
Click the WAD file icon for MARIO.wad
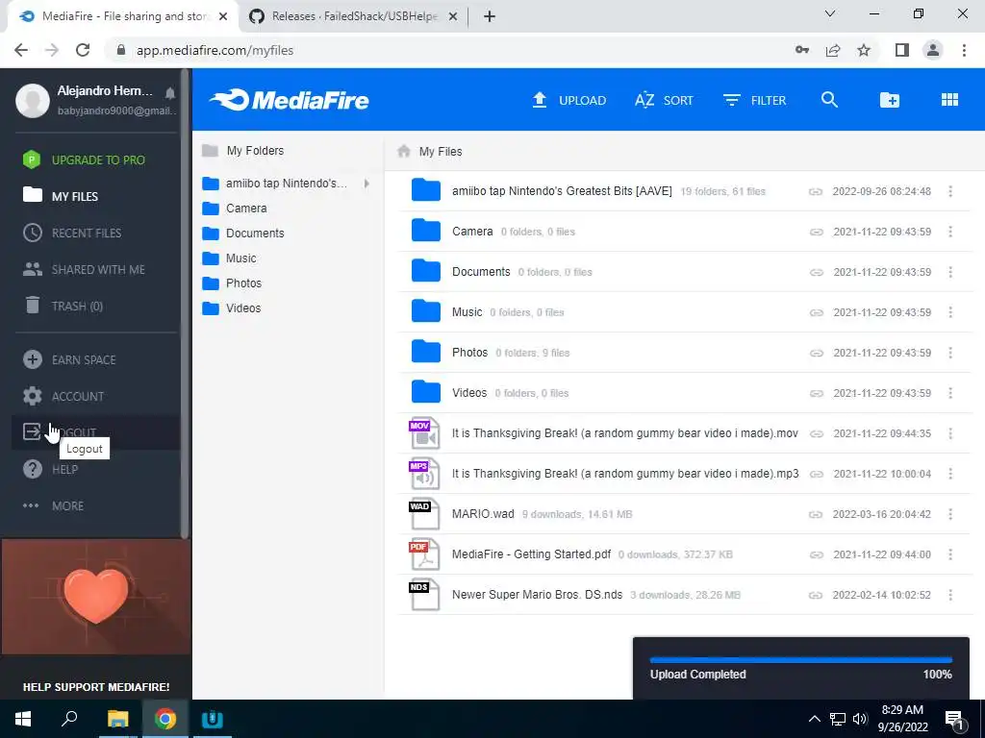coord(424,514)
